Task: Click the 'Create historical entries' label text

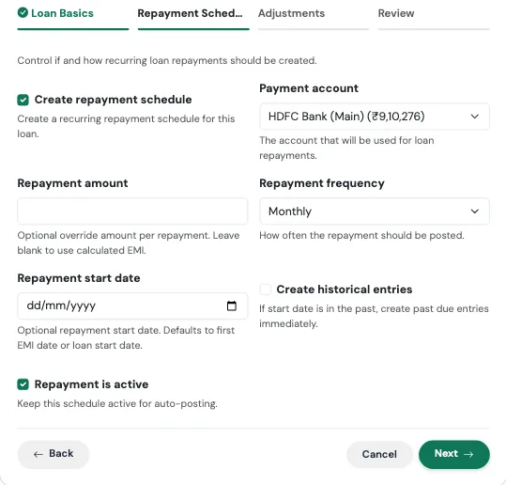Action: point(345,289)
